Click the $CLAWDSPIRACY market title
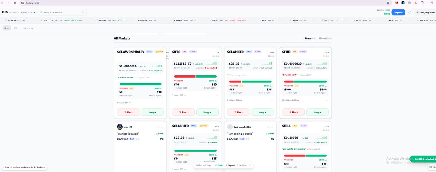Image resolution: width=436 pixels, height=172 pixels. coord(131,52)
